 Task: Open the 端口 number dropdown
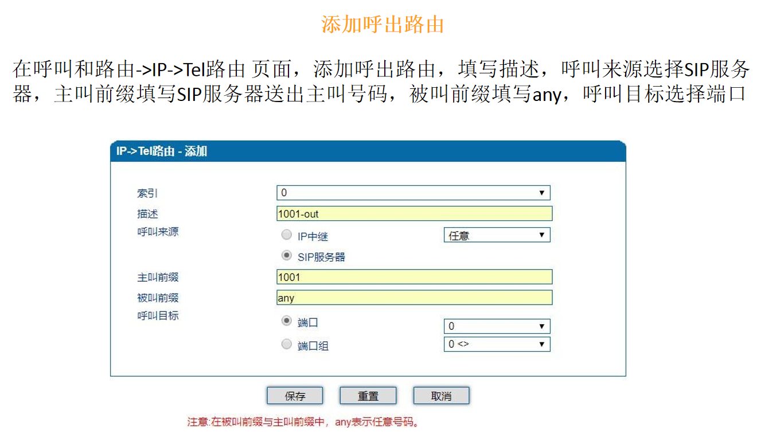click(497, 326)
